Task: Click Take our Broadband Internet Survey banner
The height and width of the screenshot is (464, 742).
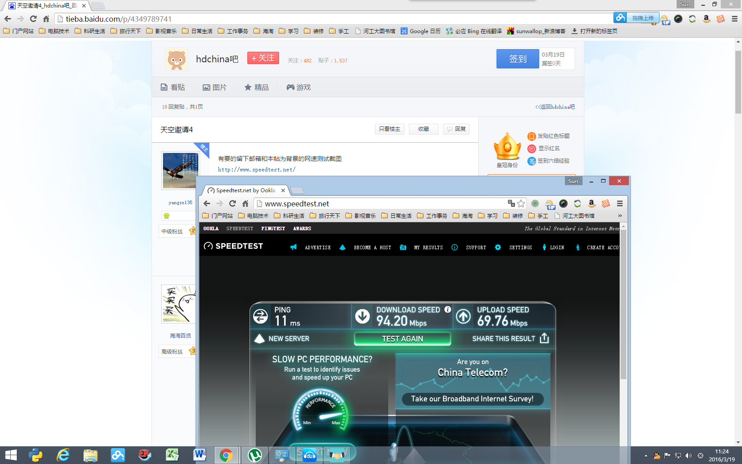Action: click(x=473, y=399)
